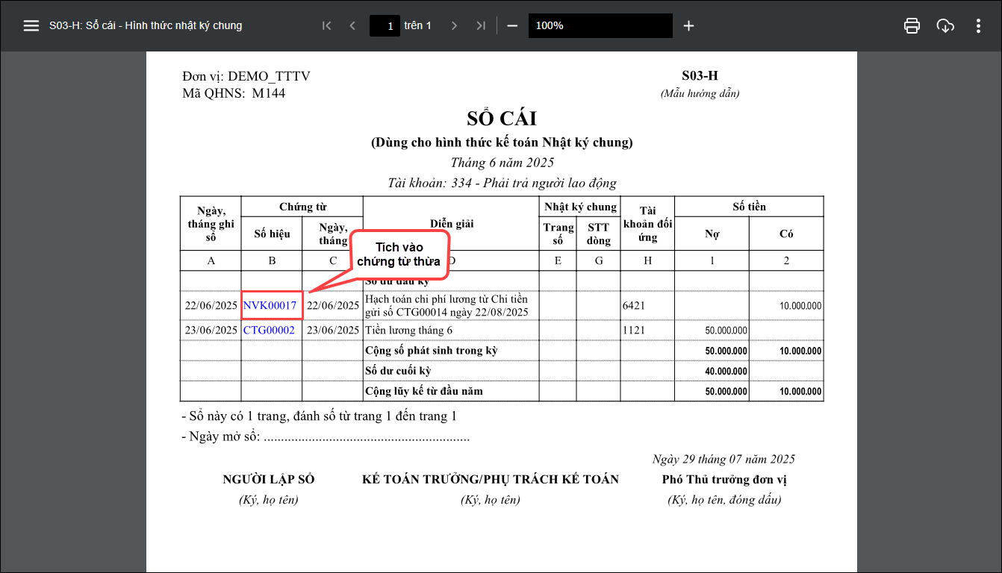This screenshot has width=1002, height=573.
Task: Go to the next page
Action: click(x=454, y=25)
